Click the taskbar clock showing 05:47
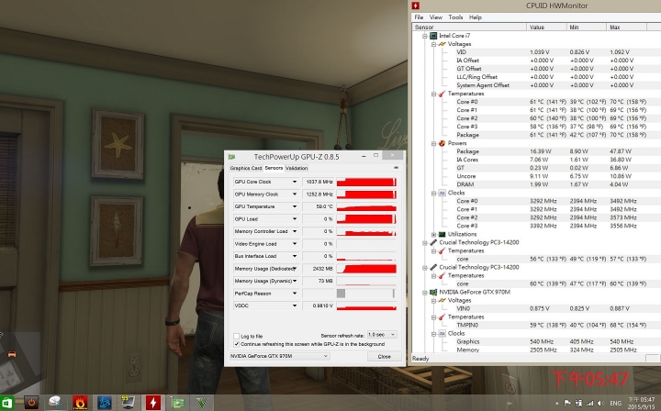 [x=642, y=403]
